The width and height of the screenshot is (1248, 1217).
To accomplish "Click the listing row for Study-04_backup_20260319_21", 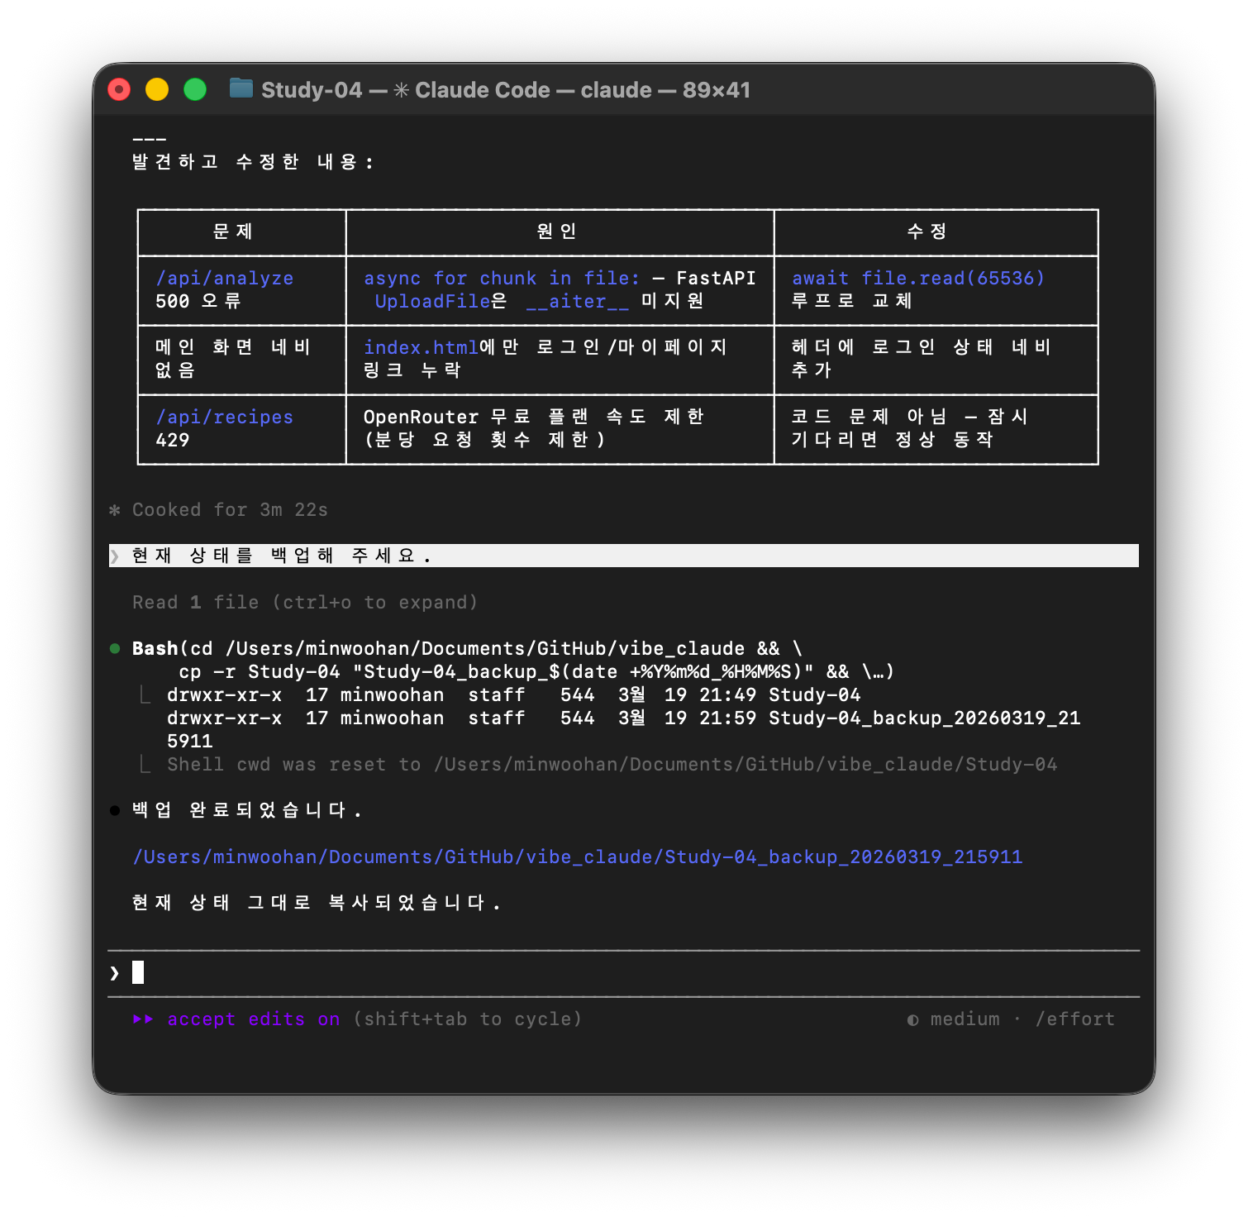I will coord(624,718).
